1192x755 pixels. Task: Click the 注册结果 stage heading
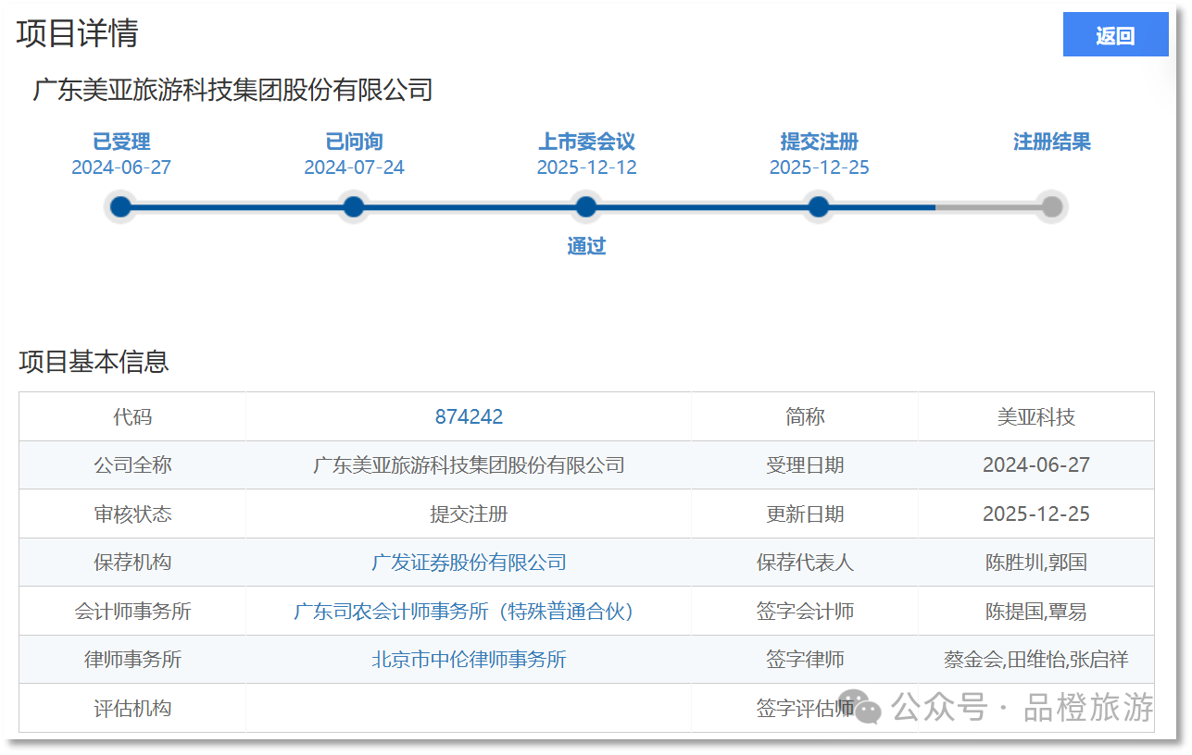pos(1051,142)
